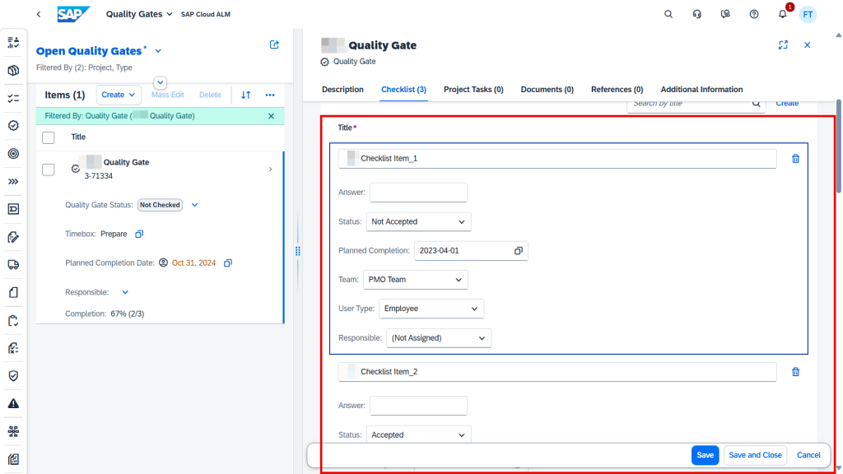Open the Team dropdown showing PMO Team
843x474 pixels.
tap(415, 280)
